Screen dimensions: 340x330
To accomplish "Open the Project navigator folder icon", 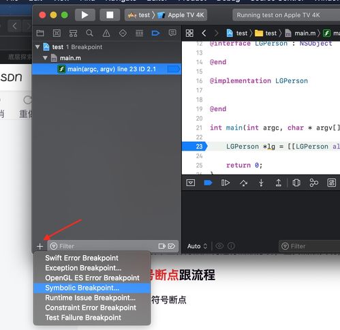I will [40, 33].
